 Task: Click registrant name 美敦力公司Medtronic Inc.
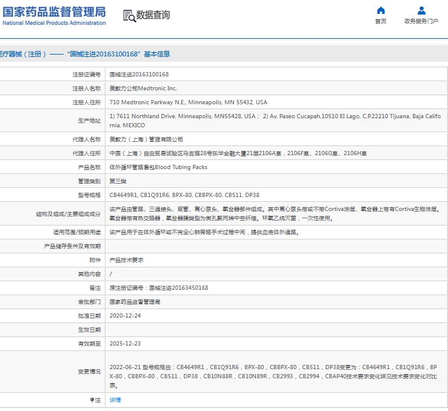143,89
